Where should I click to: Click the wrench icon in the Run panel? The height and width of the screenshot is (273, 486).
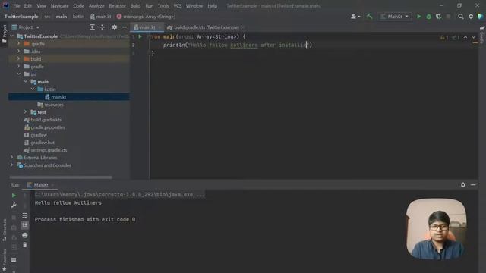coord(14,206)
